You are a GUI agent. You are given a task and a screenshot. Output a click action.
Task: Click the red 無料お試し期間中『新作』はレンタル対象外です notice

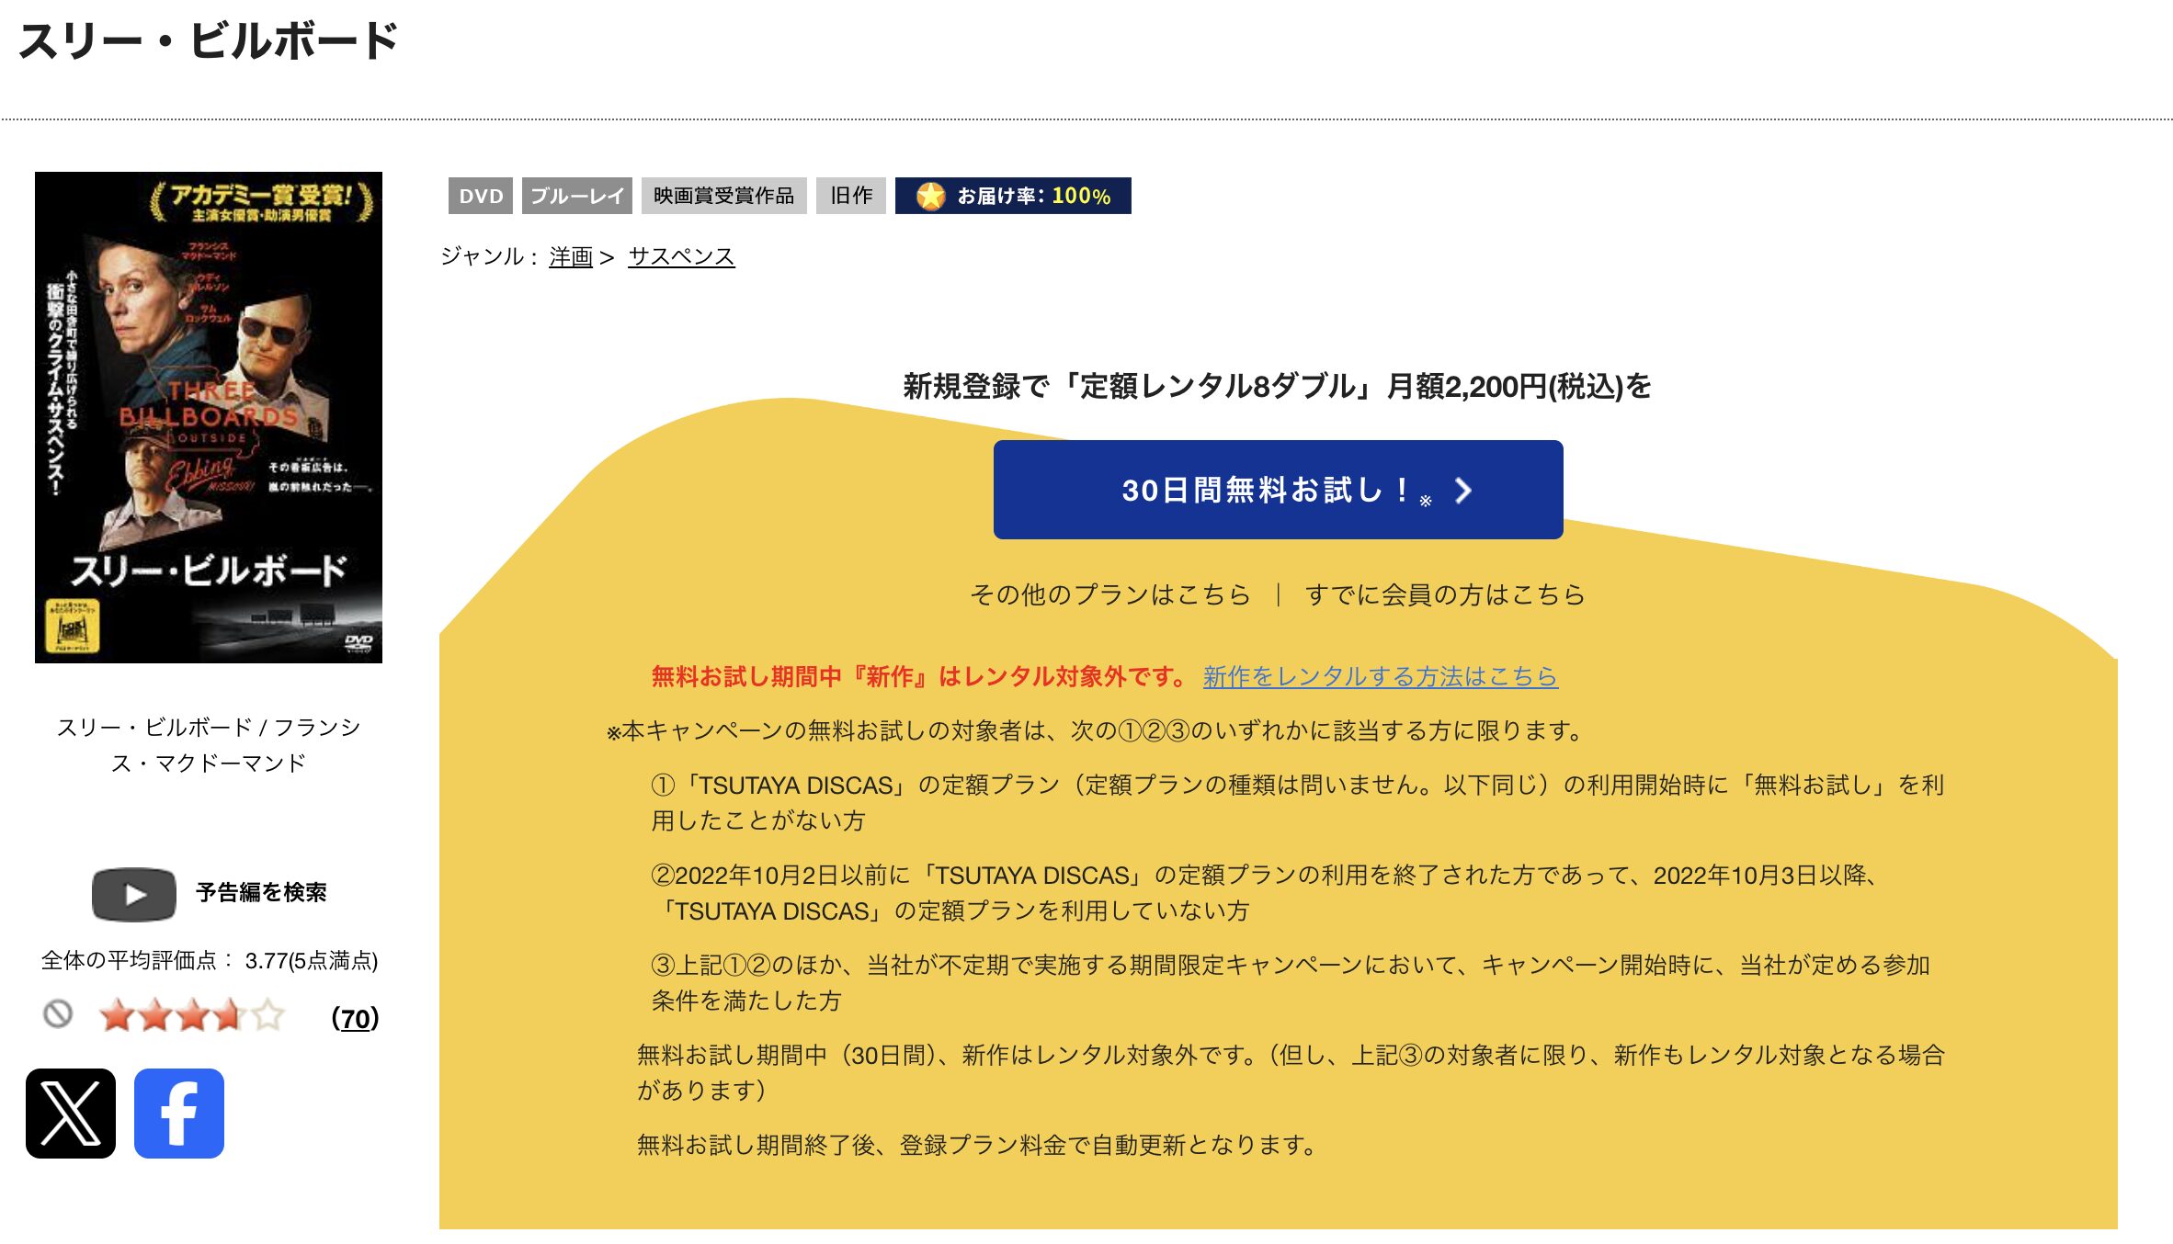point(920,677)
